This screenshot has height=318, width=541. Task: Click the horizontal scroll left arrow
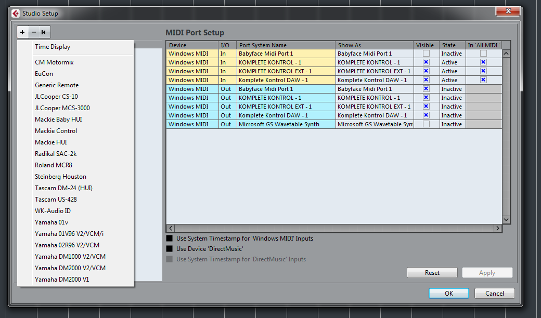(x=171, y=228)
